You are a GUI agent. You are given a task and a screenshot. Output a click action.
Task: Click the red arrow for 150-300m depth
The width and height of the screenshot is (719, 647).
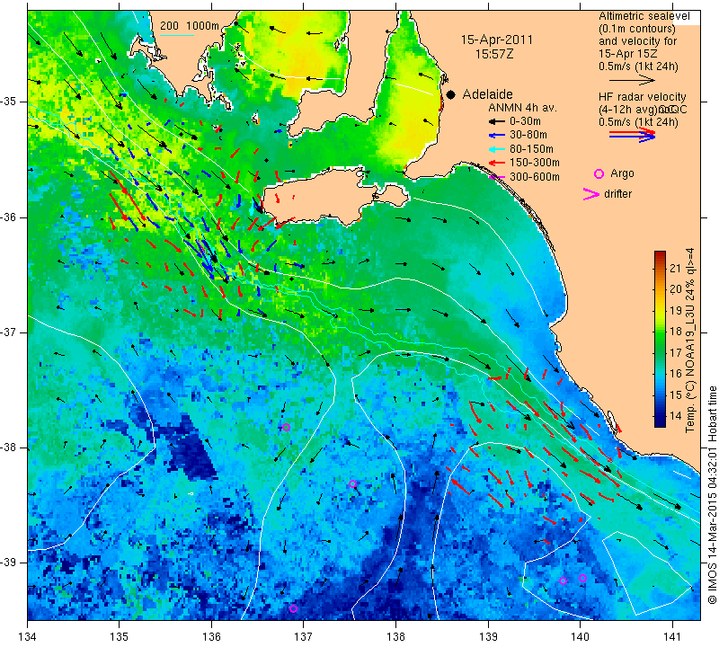coord(497,163)
